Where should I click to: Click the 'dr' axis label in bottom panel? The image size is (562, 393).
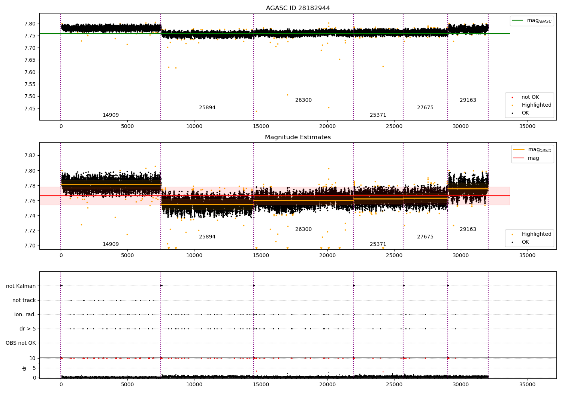[24, 368]
